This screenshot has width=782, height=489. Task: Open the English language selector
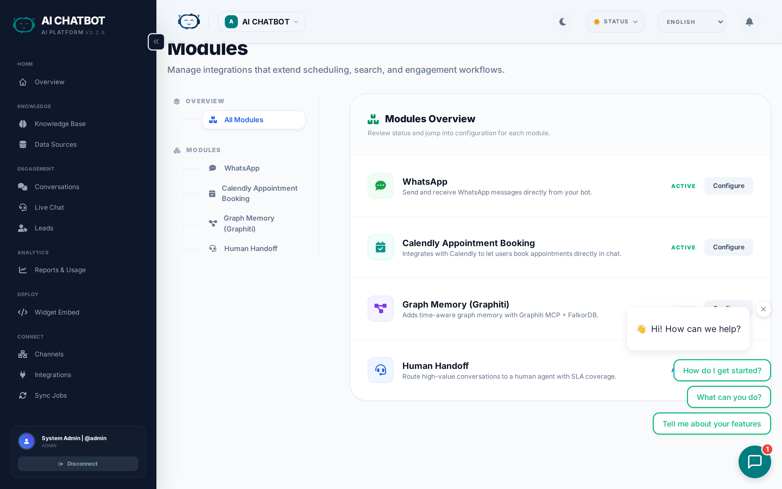[x=692, y=22]
